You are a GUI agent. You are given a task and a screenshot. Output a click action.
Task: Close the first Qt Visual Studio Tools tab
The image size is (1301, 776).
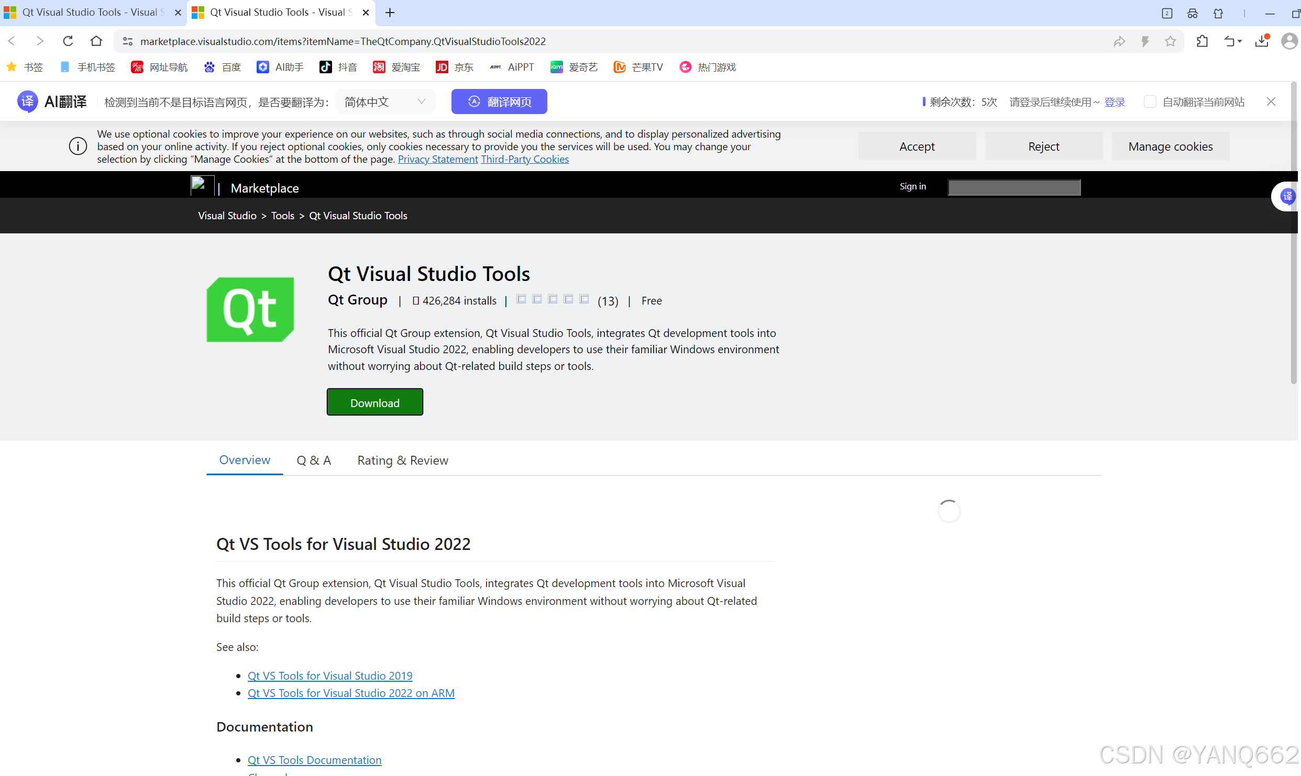[x=178, y=13]
